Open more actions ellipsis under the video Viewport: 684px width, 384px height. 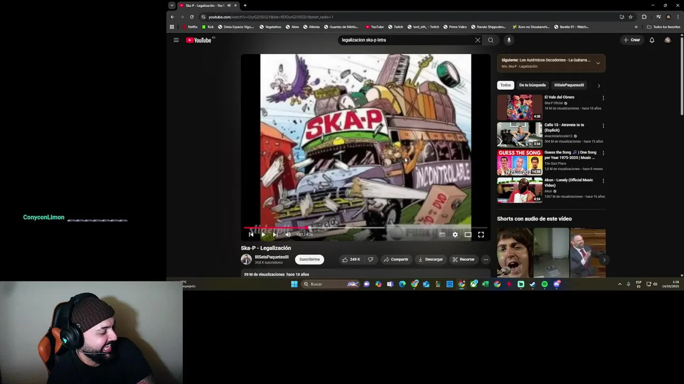coord(486,260)
